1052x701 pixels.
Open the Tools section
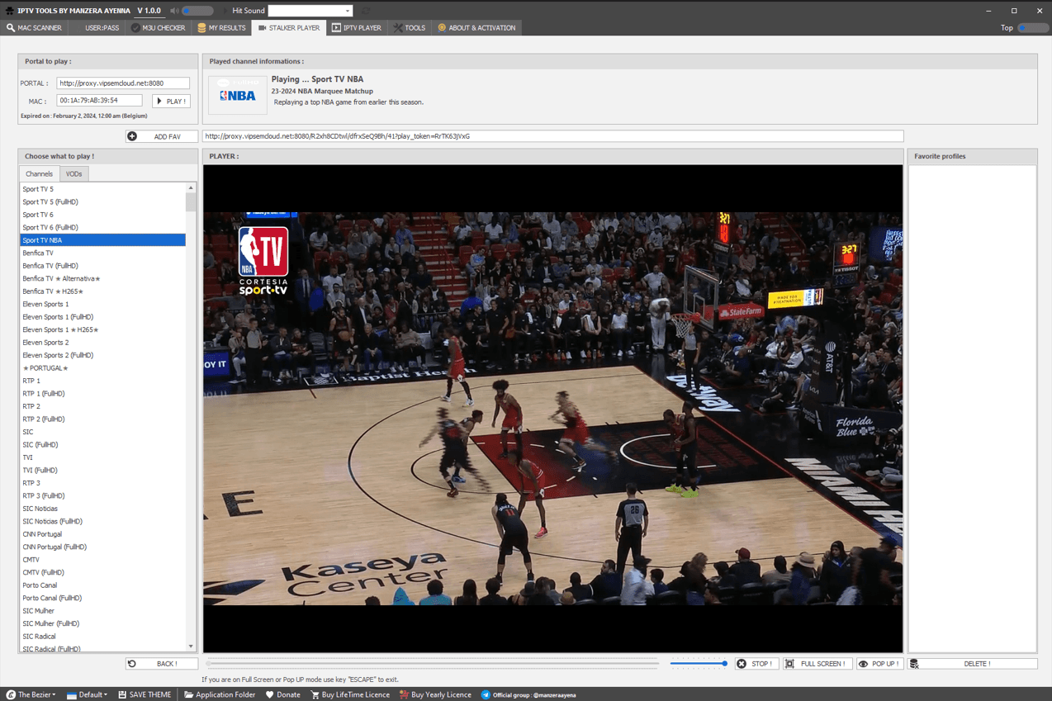[410, 27]
